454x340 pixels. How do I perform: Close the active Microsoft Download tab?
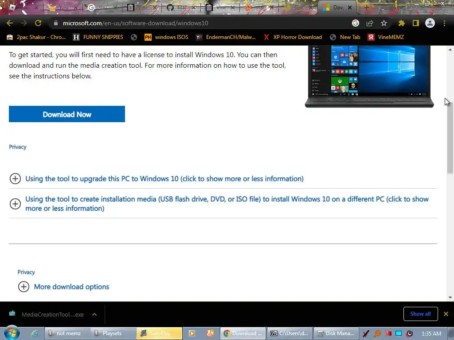[350, 8]
